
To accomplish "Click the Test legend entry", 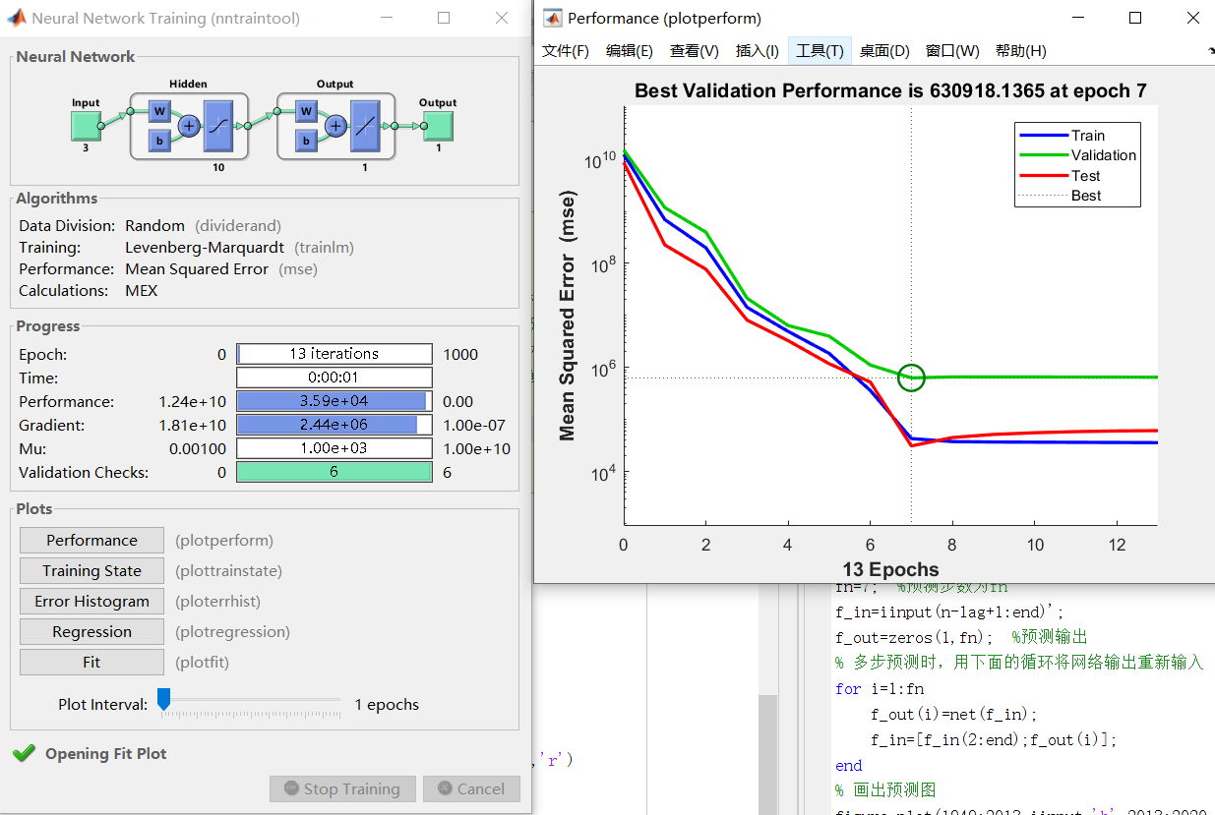I will click(1076, 176).
